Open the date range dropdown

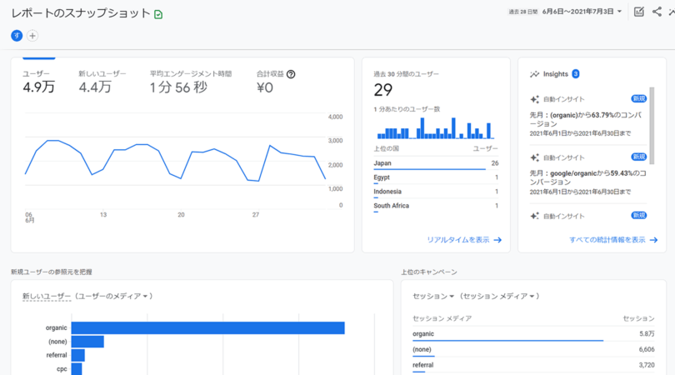click(581, 12)
